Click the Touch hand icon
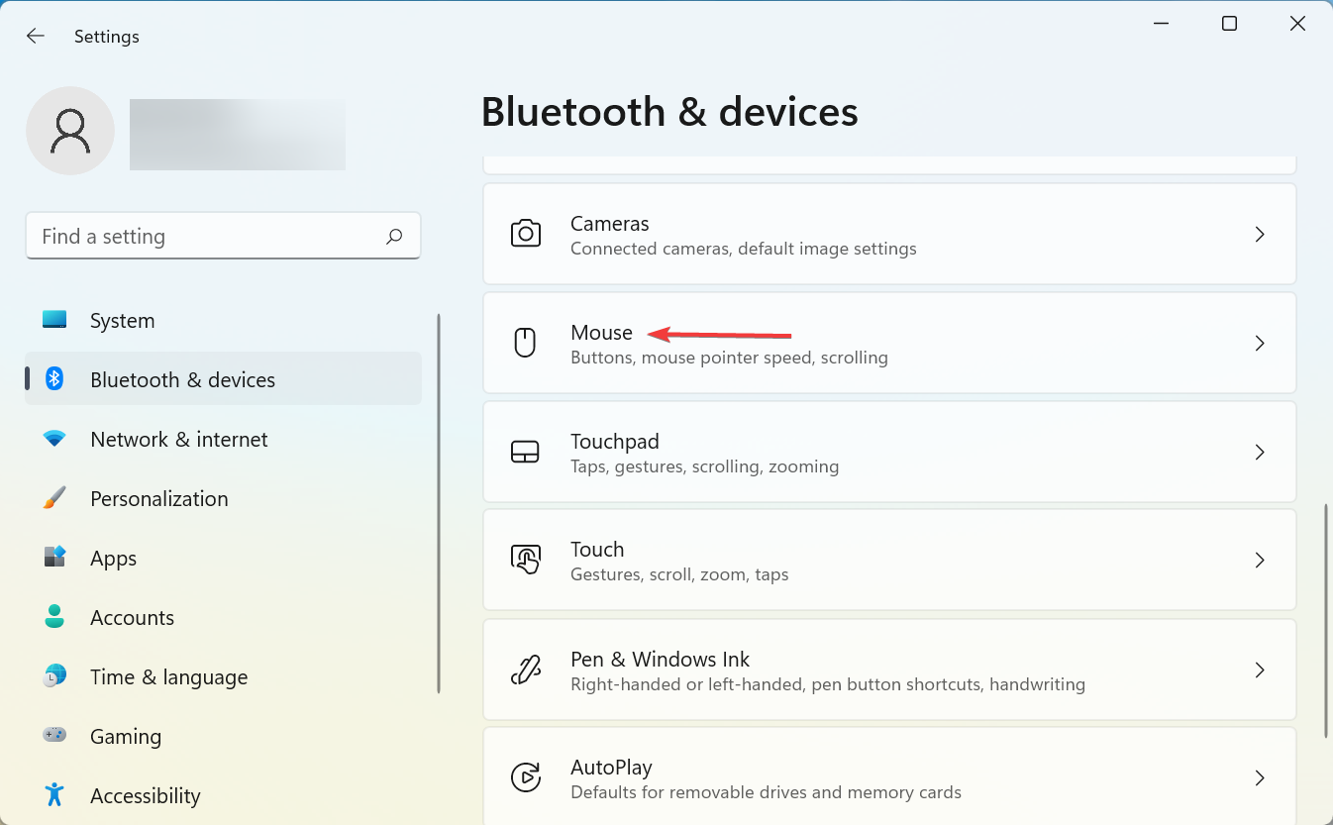The height and width of the screenshot is (825, 1333). click(525, 560)
